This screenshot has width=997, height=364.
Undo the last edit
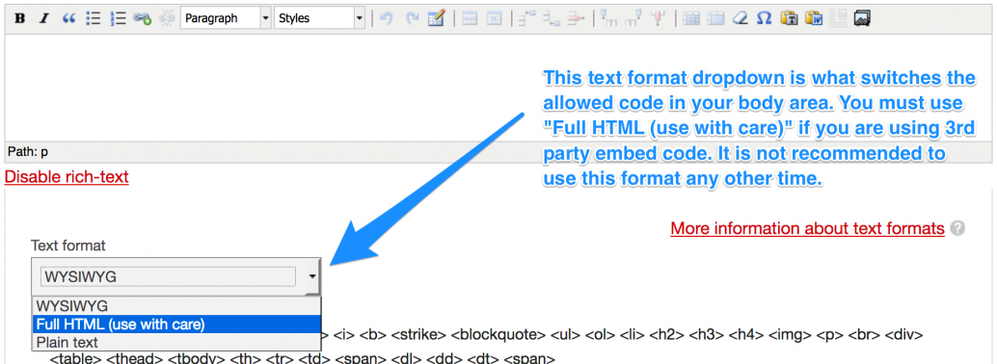click(386, 18)
